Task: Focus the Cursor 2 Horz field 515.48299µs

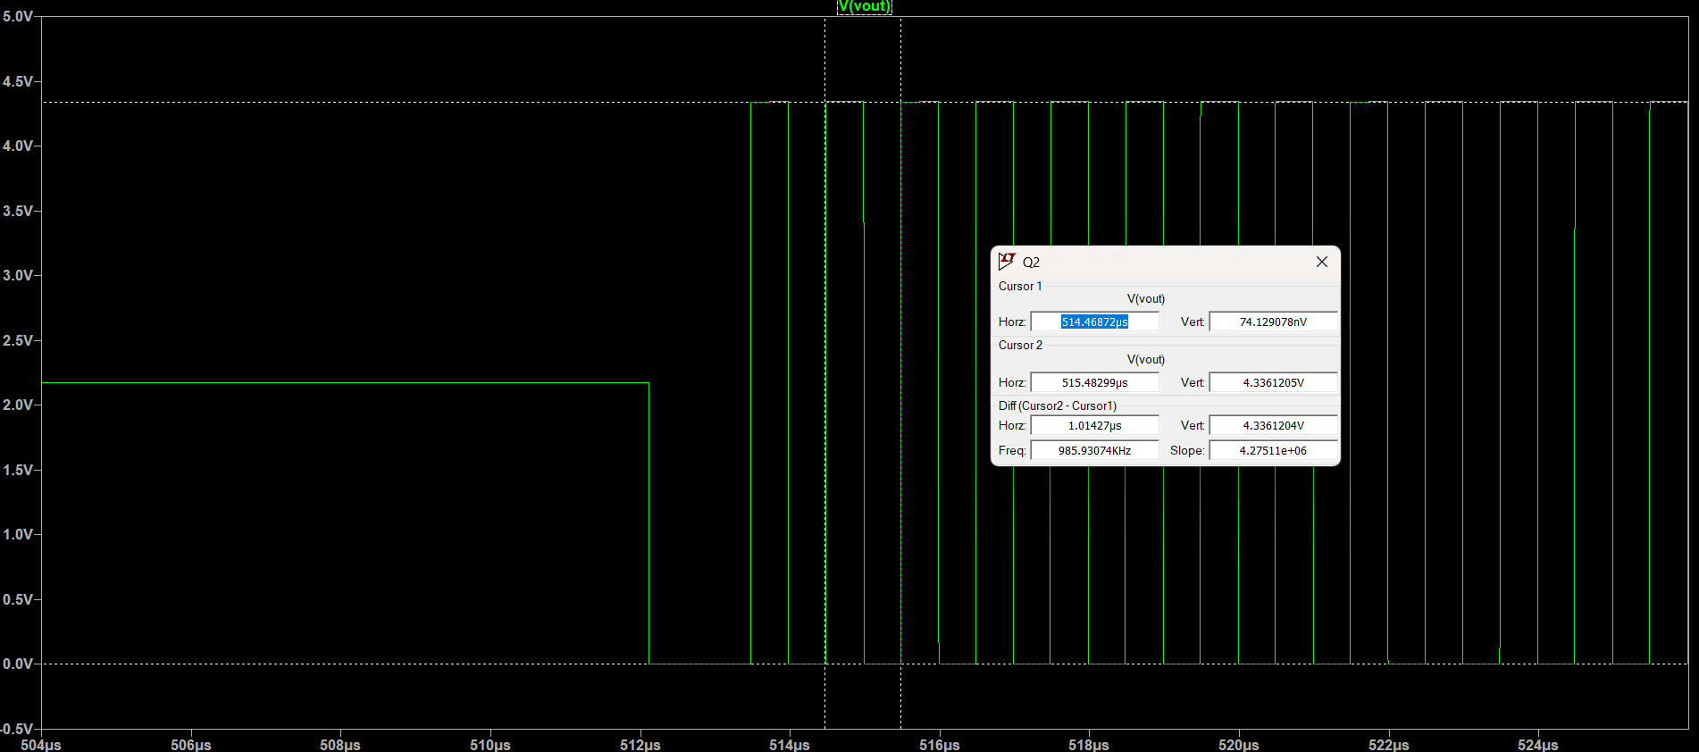Action: click(x=1094, y=382)
